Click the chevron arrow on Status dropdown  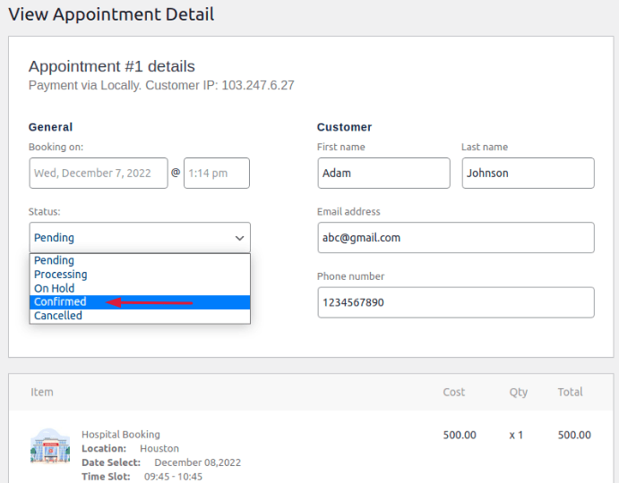pyautogui.click(x=239, y=238)
